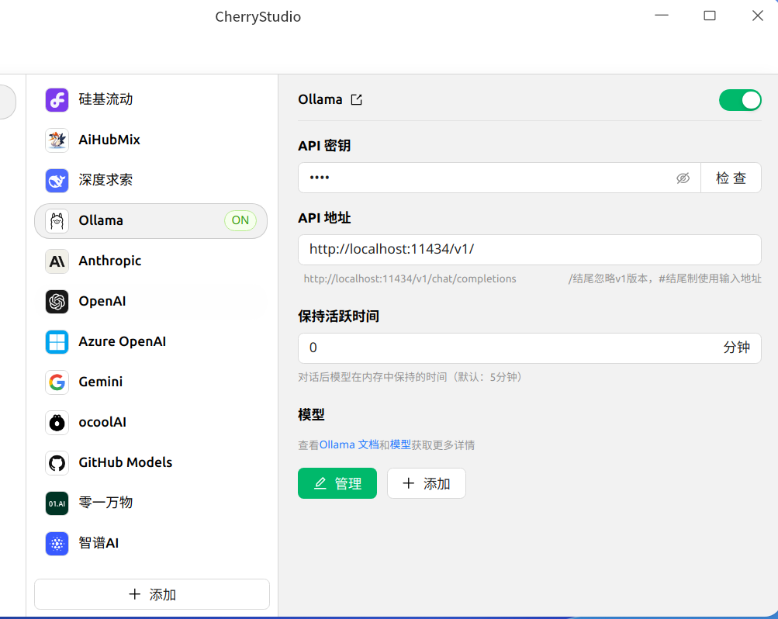Click the 零一万物 01.AI logo icon
The width and height of the screenshot is (778, 619).
57,503
